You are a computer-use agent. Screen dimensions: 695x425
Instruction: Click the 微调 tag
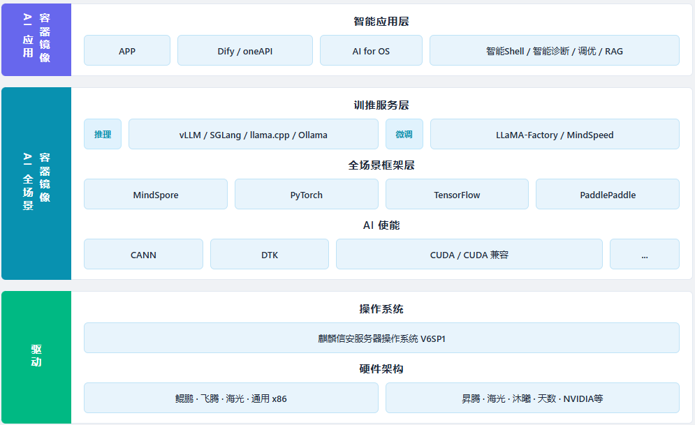(404, 134)
